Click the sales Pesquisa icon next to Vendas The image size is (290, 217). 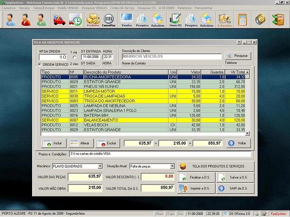(x=142, y=19)
